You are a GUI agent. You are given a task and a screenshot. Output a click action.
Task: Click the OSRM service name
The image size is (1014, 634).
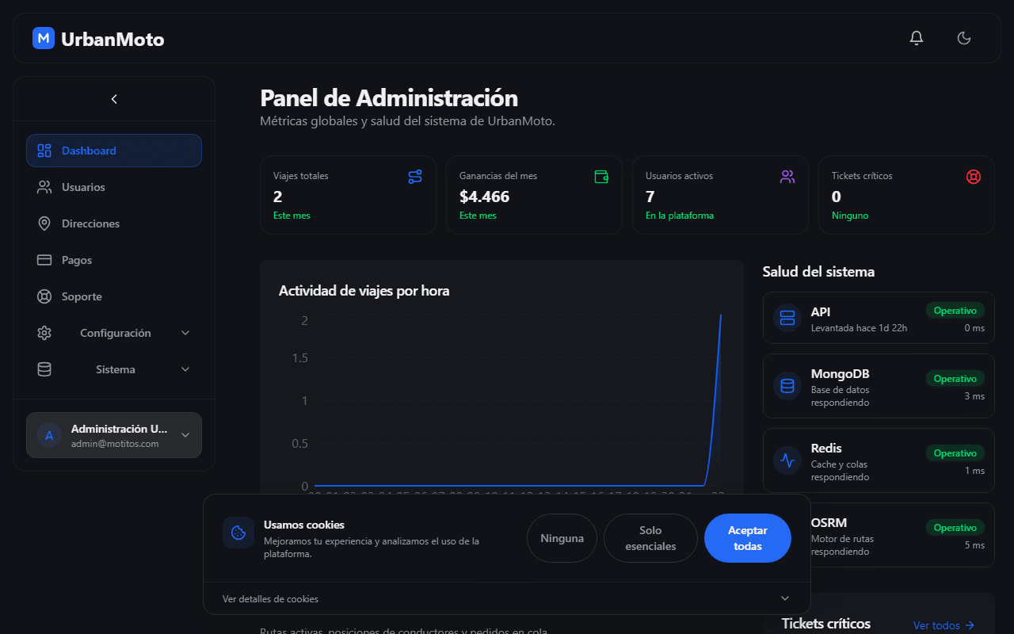pos(829,523)
